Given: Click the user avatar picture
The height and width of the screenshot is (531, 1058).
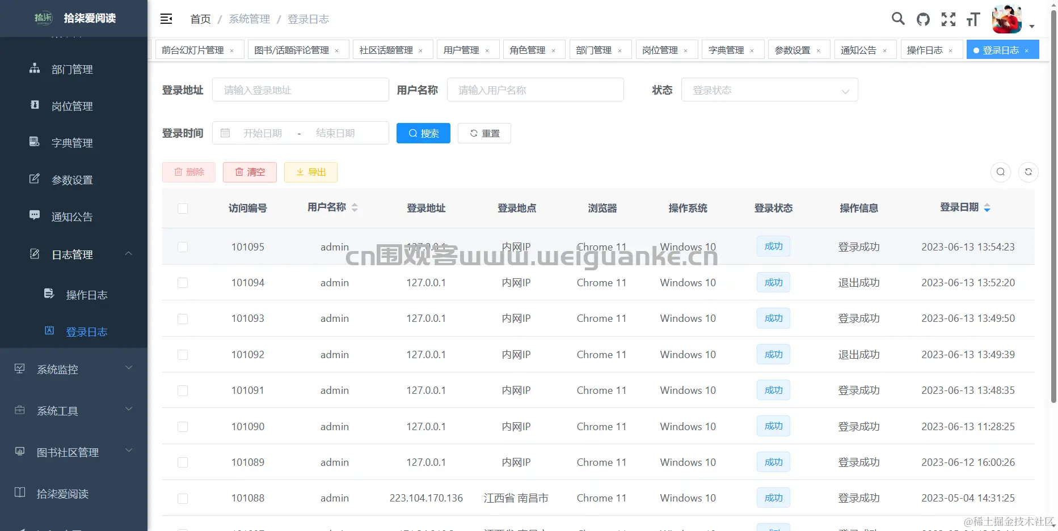Looking at the screenshot, I should (x=1007, y=19).
